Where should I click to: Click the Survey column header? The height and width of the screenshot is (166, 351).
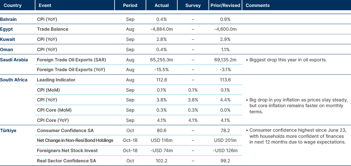click(193, 6)
